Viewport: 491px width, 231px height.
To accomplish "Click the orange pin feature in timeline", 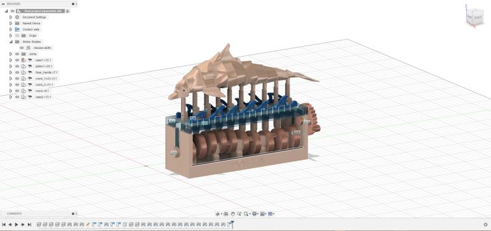I will point(88,225).
